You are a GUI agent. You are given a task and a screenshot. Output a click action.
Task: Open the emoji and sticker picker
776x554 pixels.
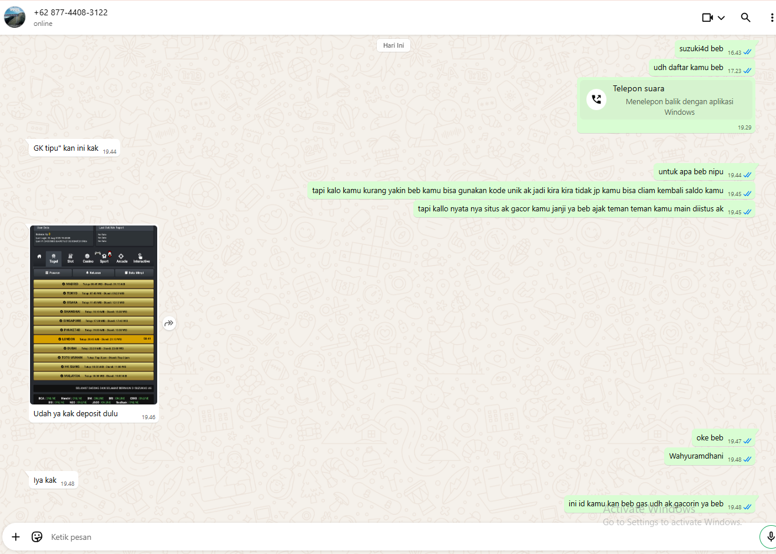click(37, 537)
